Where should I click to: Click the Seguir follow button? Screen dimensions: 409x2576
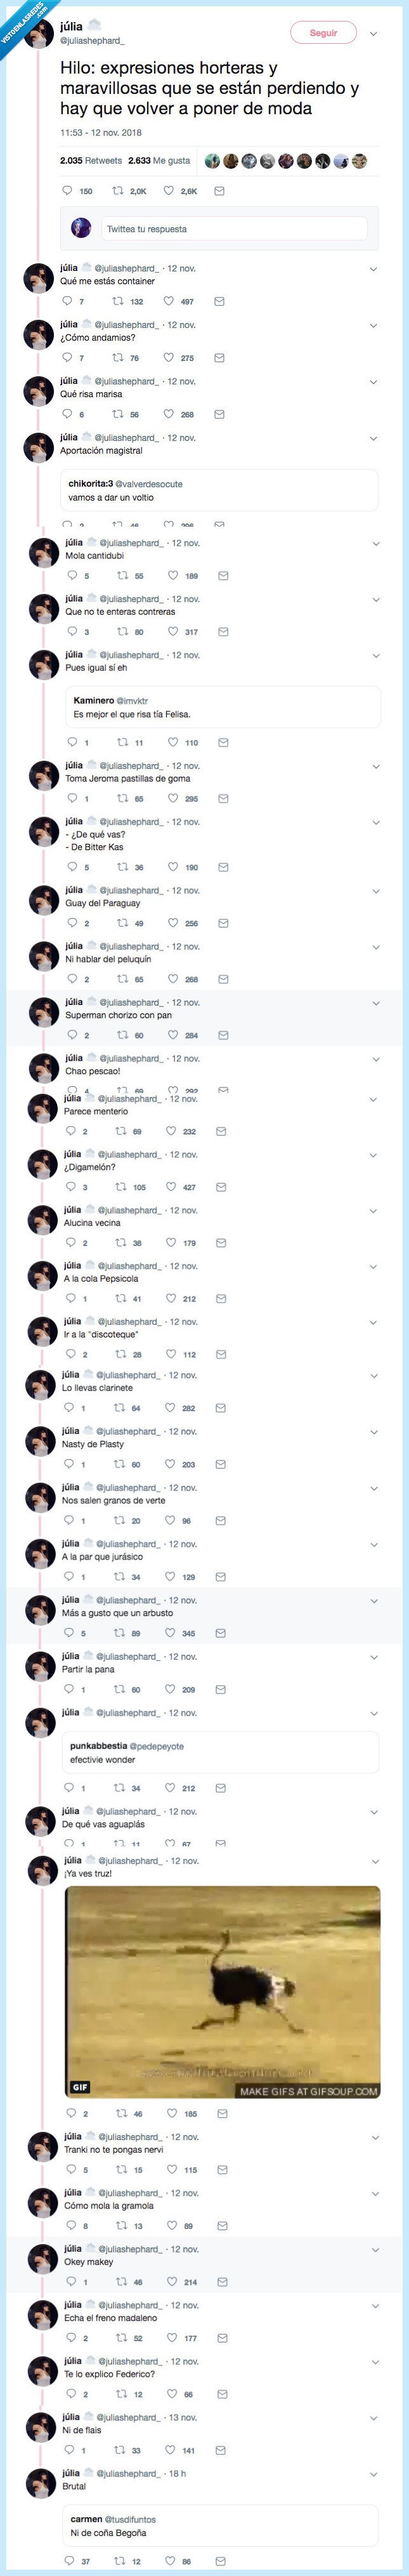pyautogui.click(x=323, y=33)
